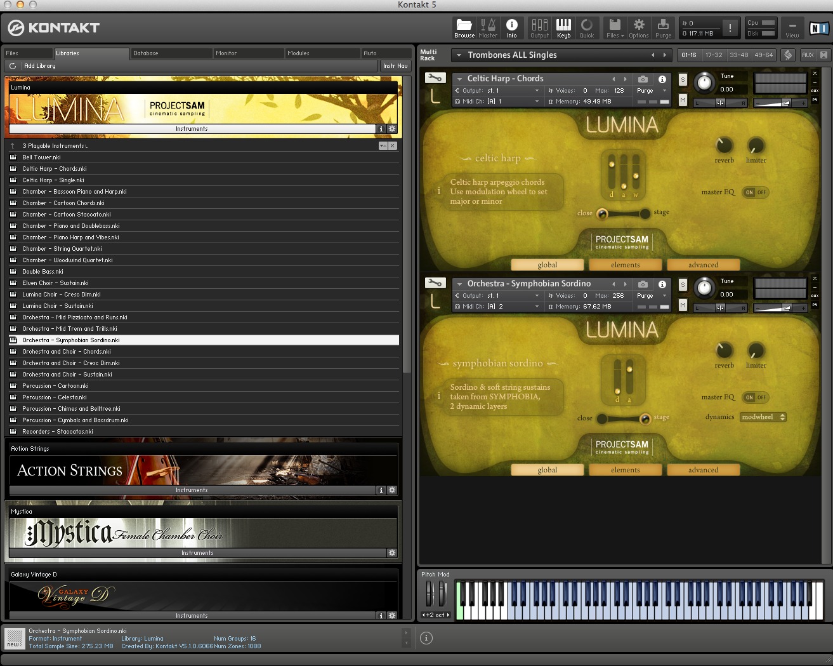Solo the Celtic Harp instrument

[683, 79]
